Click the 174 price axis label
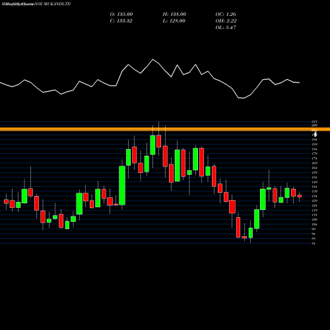This screenshot has height=330, width=330. click(x=314, y=158)
